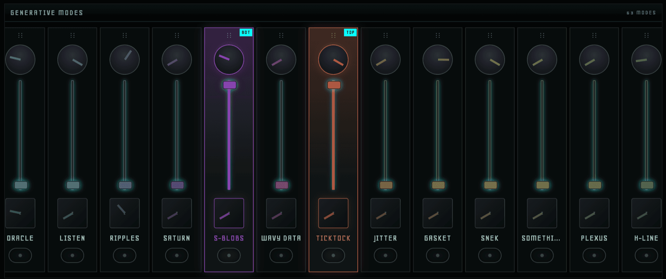Click the JITTER fader handle
This screenshot has width=666, height=279.
click(386, 185)
